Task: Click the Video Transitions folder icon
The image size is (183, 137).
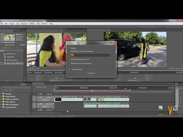Action: click(x=3, y=104)
